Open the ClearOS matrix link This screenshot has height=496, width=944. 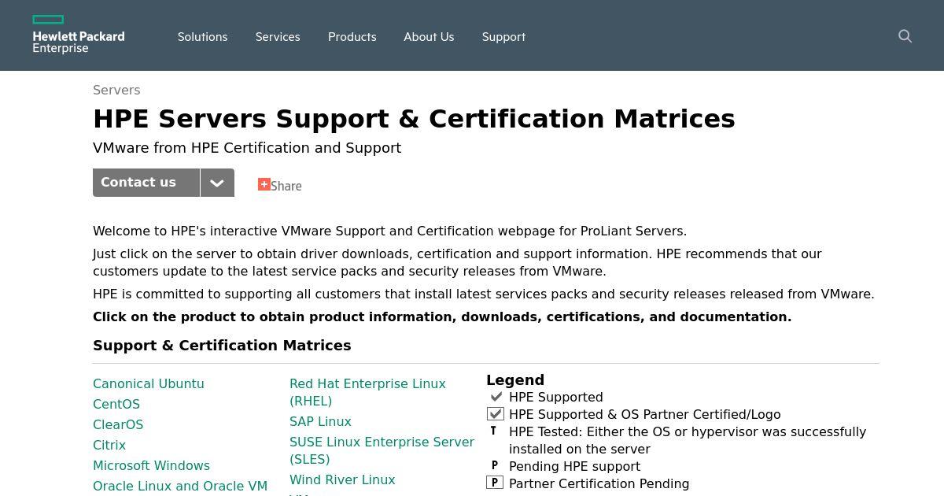(118, 424)
